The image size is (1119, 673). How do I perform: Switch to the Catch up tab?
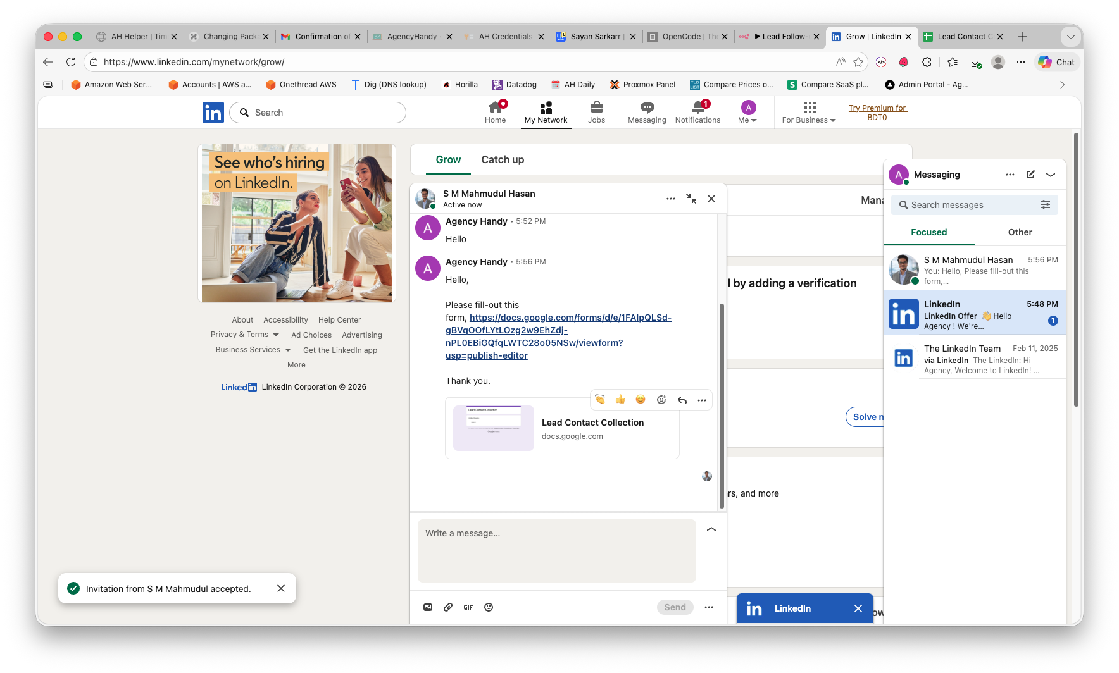coord(503,160)
